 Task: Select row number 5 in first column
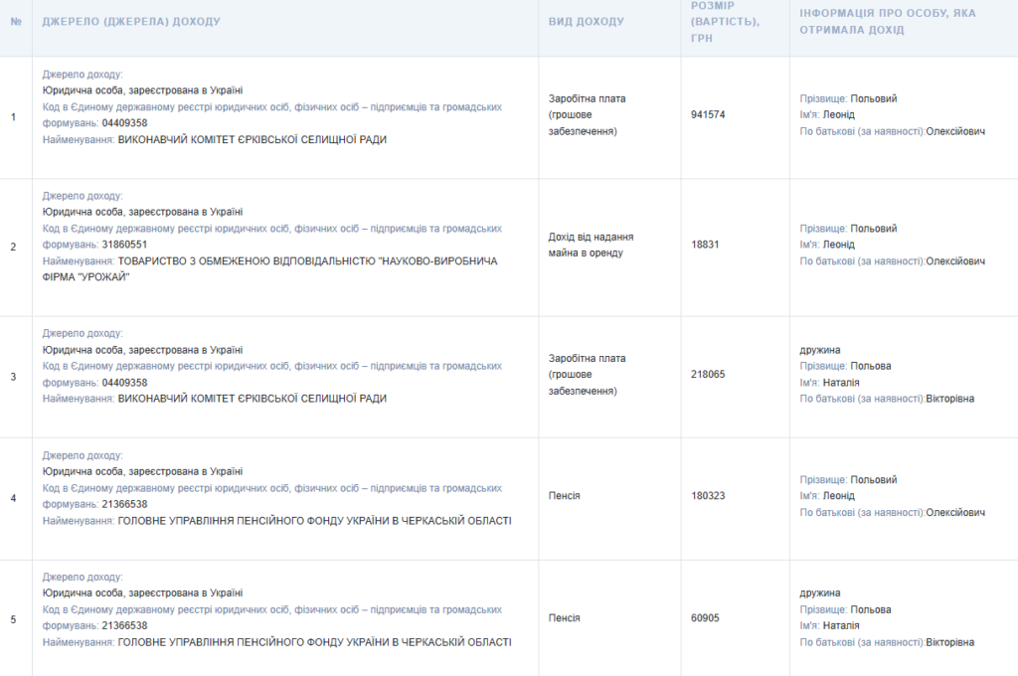tap(13, 619)
